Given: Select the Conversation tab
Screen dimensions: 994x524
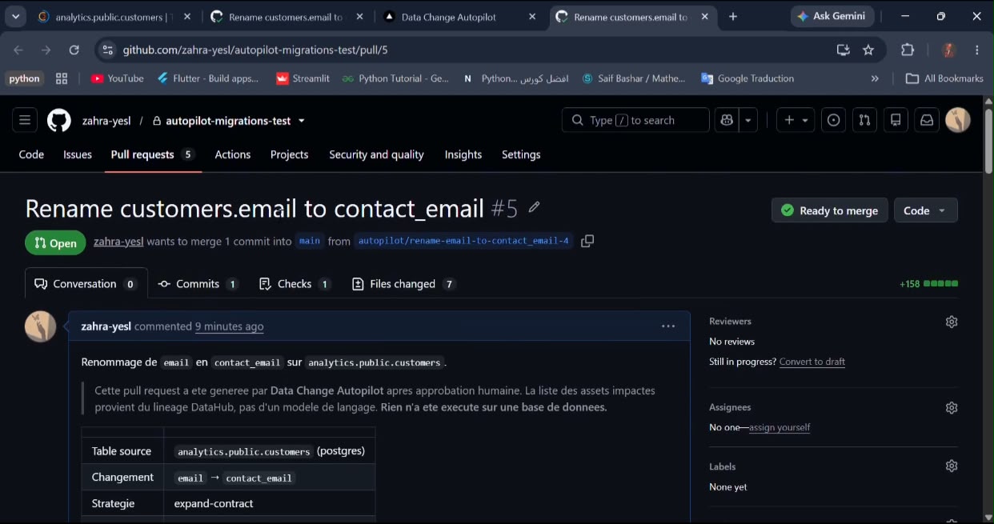Looking at the screenshot, I should (86, 283).
